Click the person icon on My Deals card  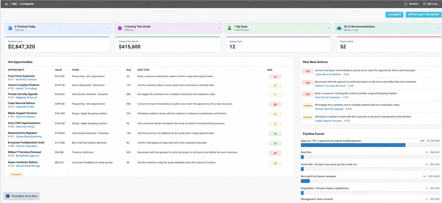click(x=230, y=28)
